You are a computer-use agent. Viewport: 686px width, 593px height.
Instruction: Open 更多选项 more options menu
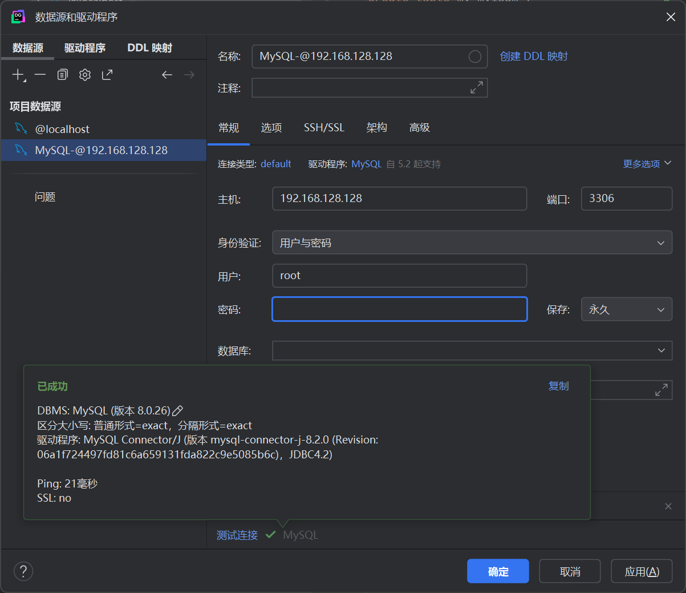(647, 164)
